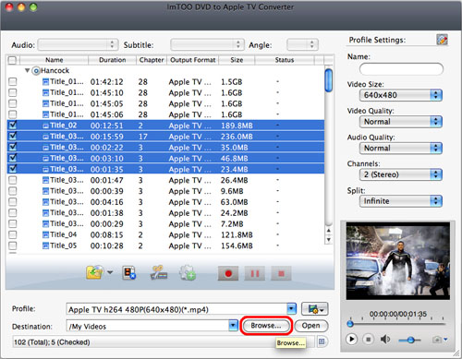
Task: Uncheck the 00:15:59 title checkbox
Action: pyautogui.click(x=13, y=136)
